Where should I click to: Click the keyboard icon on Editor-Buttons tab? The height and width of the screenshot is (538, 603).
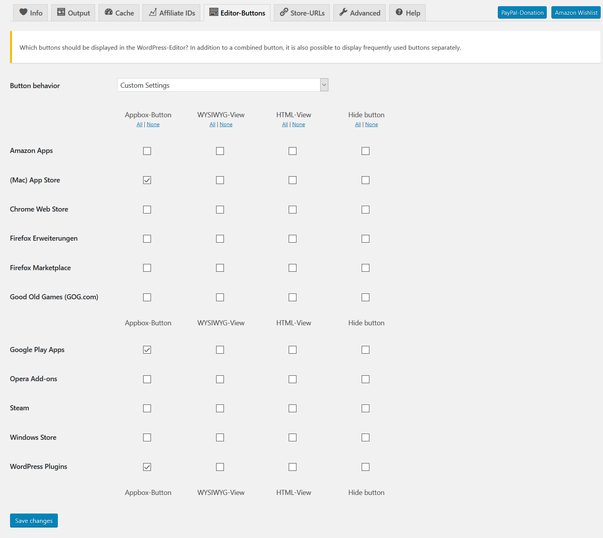214,12
